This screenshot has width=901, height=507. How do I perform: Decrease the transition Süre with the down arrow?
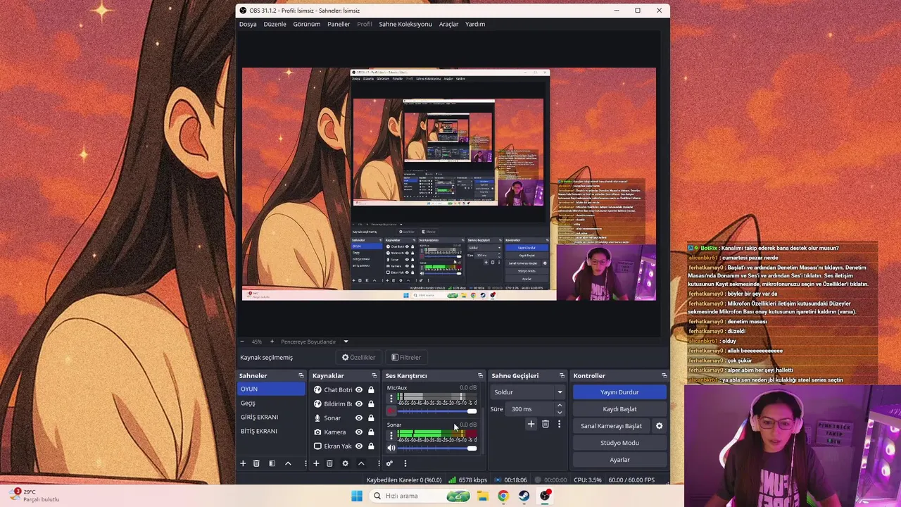coord(560,413)
